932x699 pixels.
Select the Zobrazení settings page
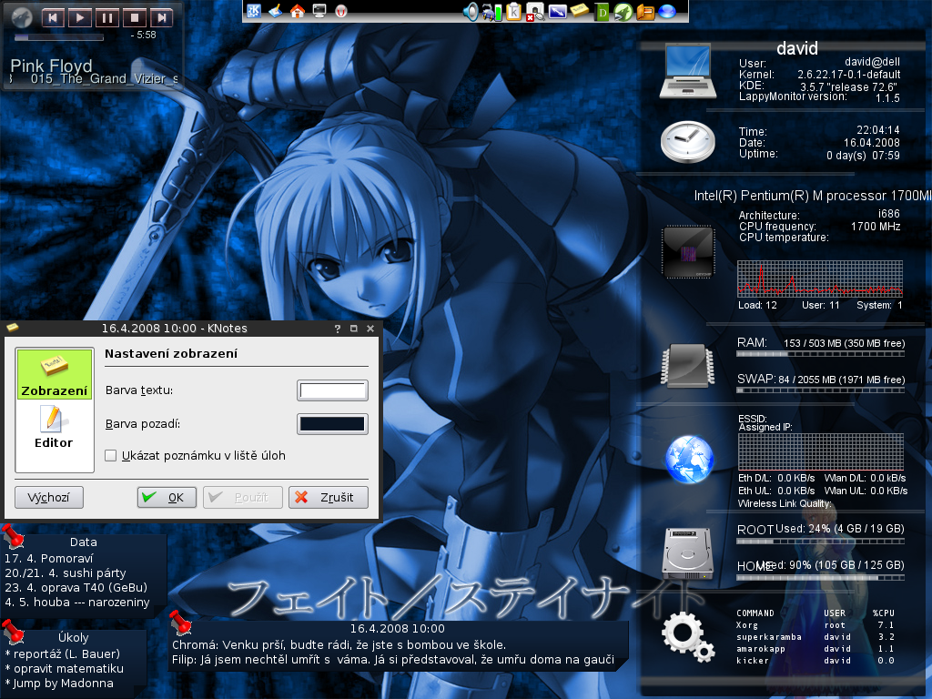(54, 374)
